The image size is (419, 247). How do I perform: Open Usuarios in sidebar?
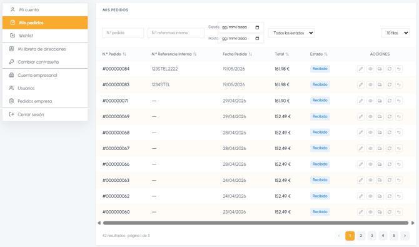coord(45,88)
